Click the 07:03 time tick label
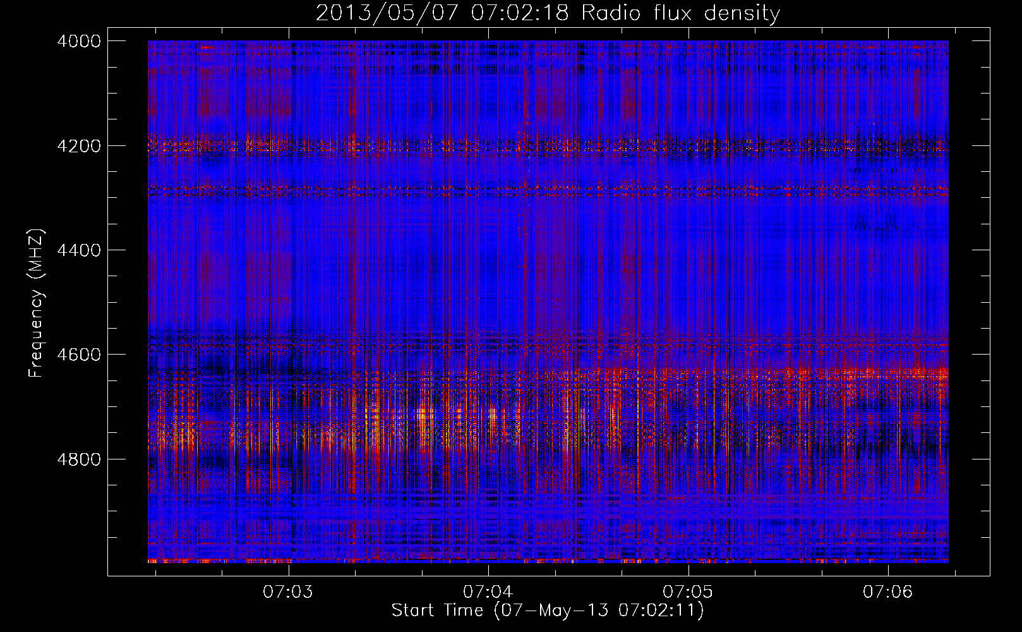The image size is (1022, 632). coord(288,592)
